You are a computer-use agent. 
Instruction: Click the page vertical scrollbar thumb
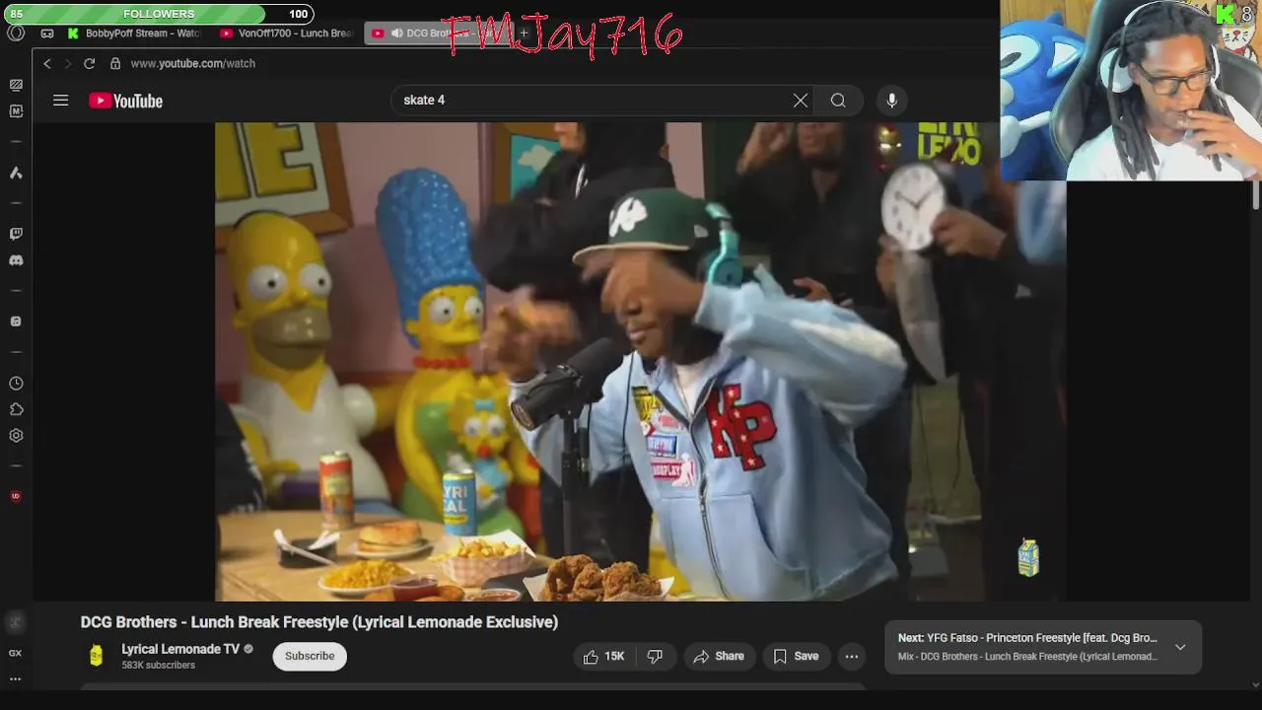(x=1255, y=194)
